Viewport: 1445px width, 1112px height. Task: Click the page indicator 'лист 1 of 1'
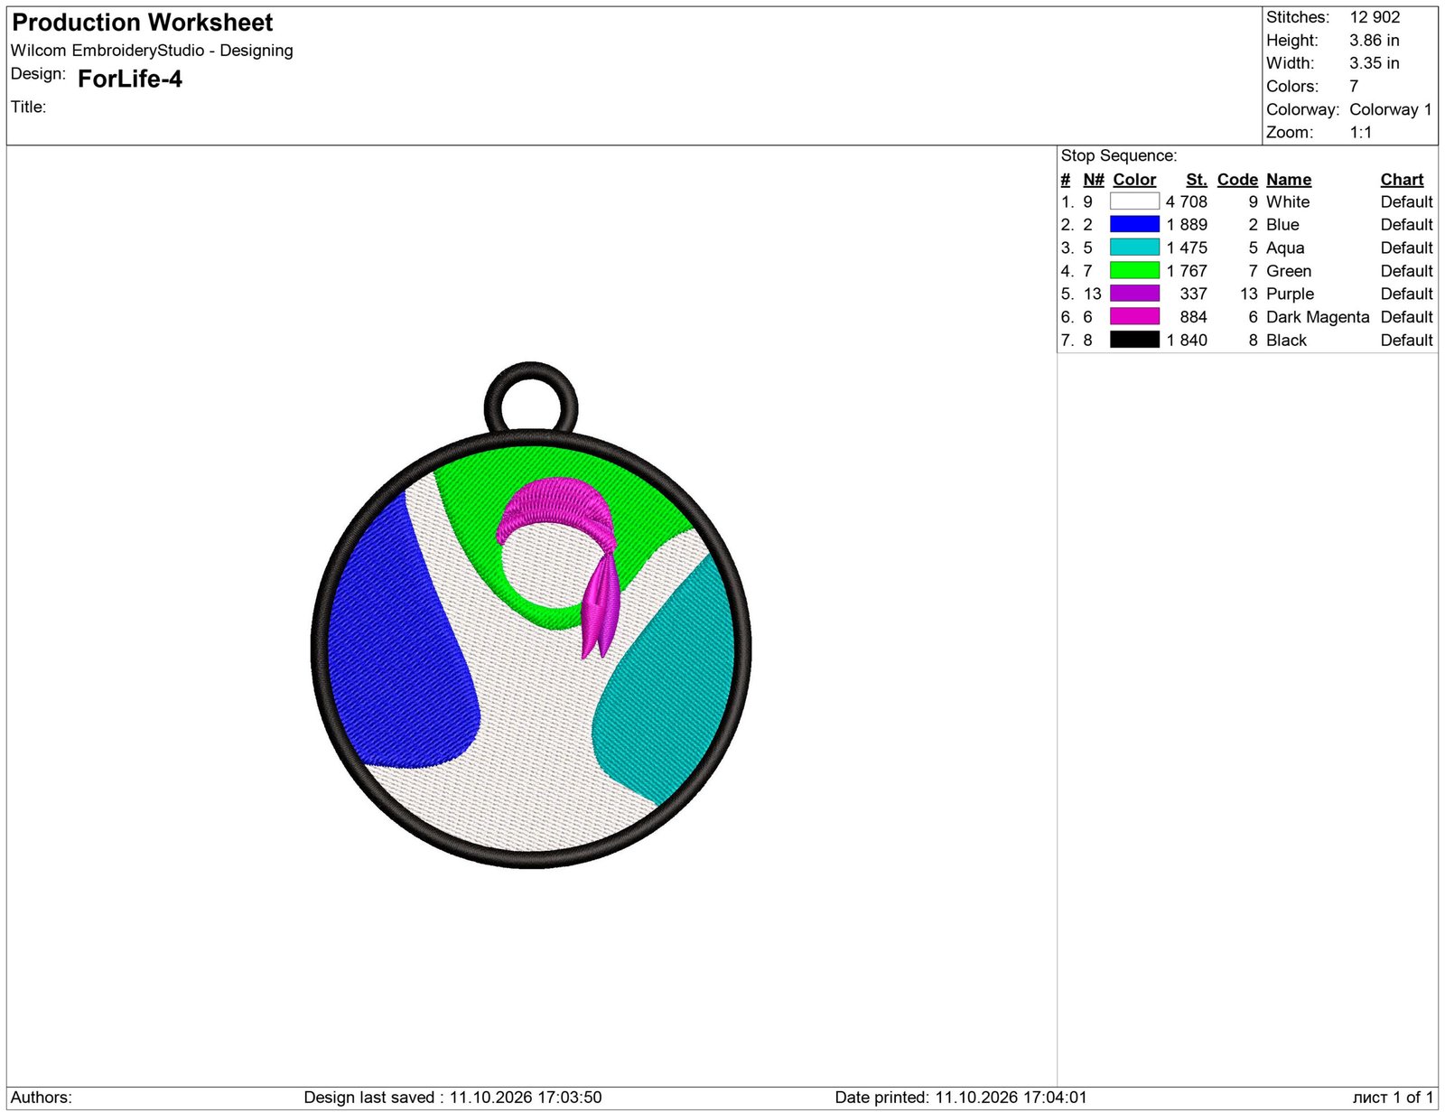tap(1393, 1098)
